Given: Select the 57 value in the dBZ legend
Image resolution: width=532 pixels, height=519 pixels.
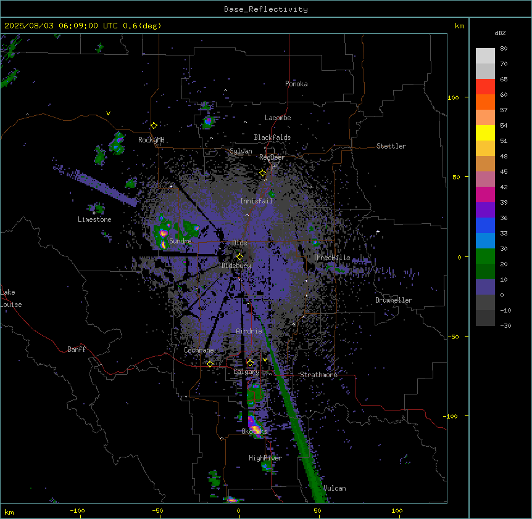Looking at the screenshot, I should click(504, 110).
